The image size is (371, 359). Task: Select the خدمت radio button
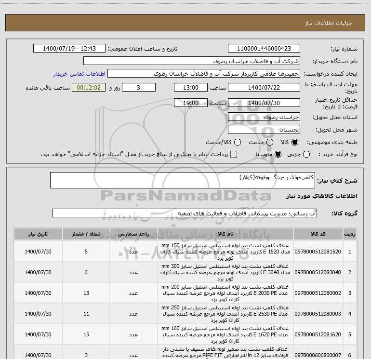(x=270, y=142)
